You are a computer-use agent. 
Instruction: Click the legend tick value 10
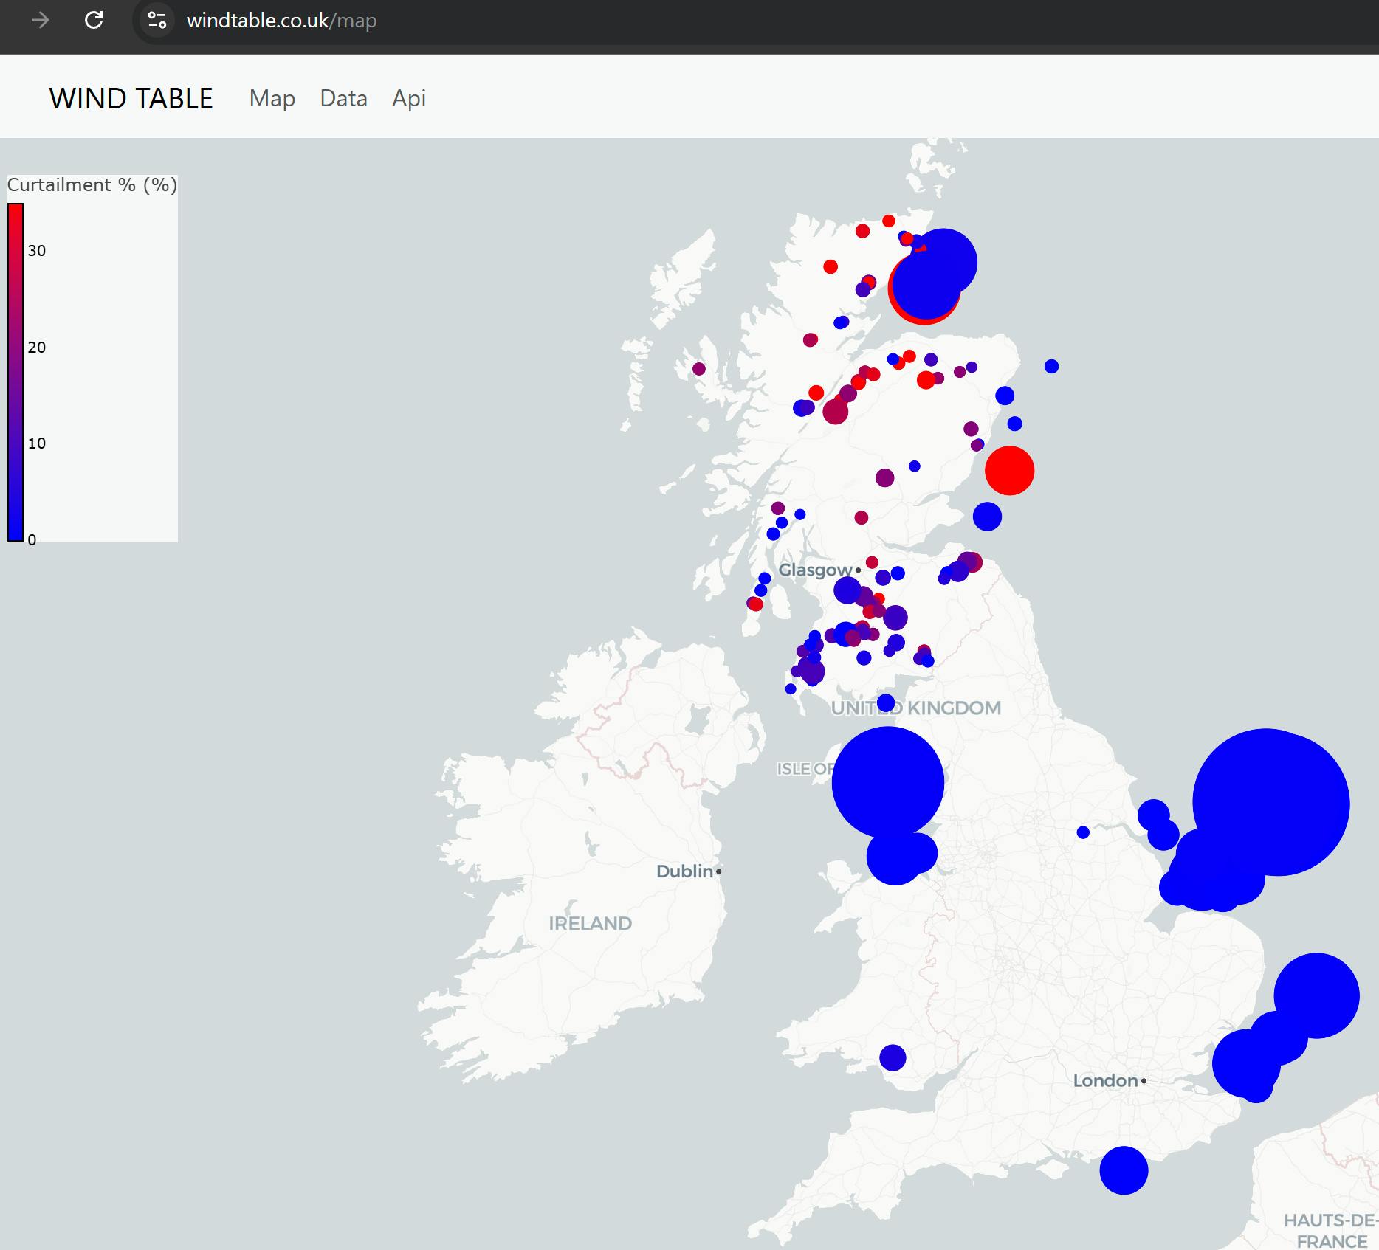click(37, 443)
